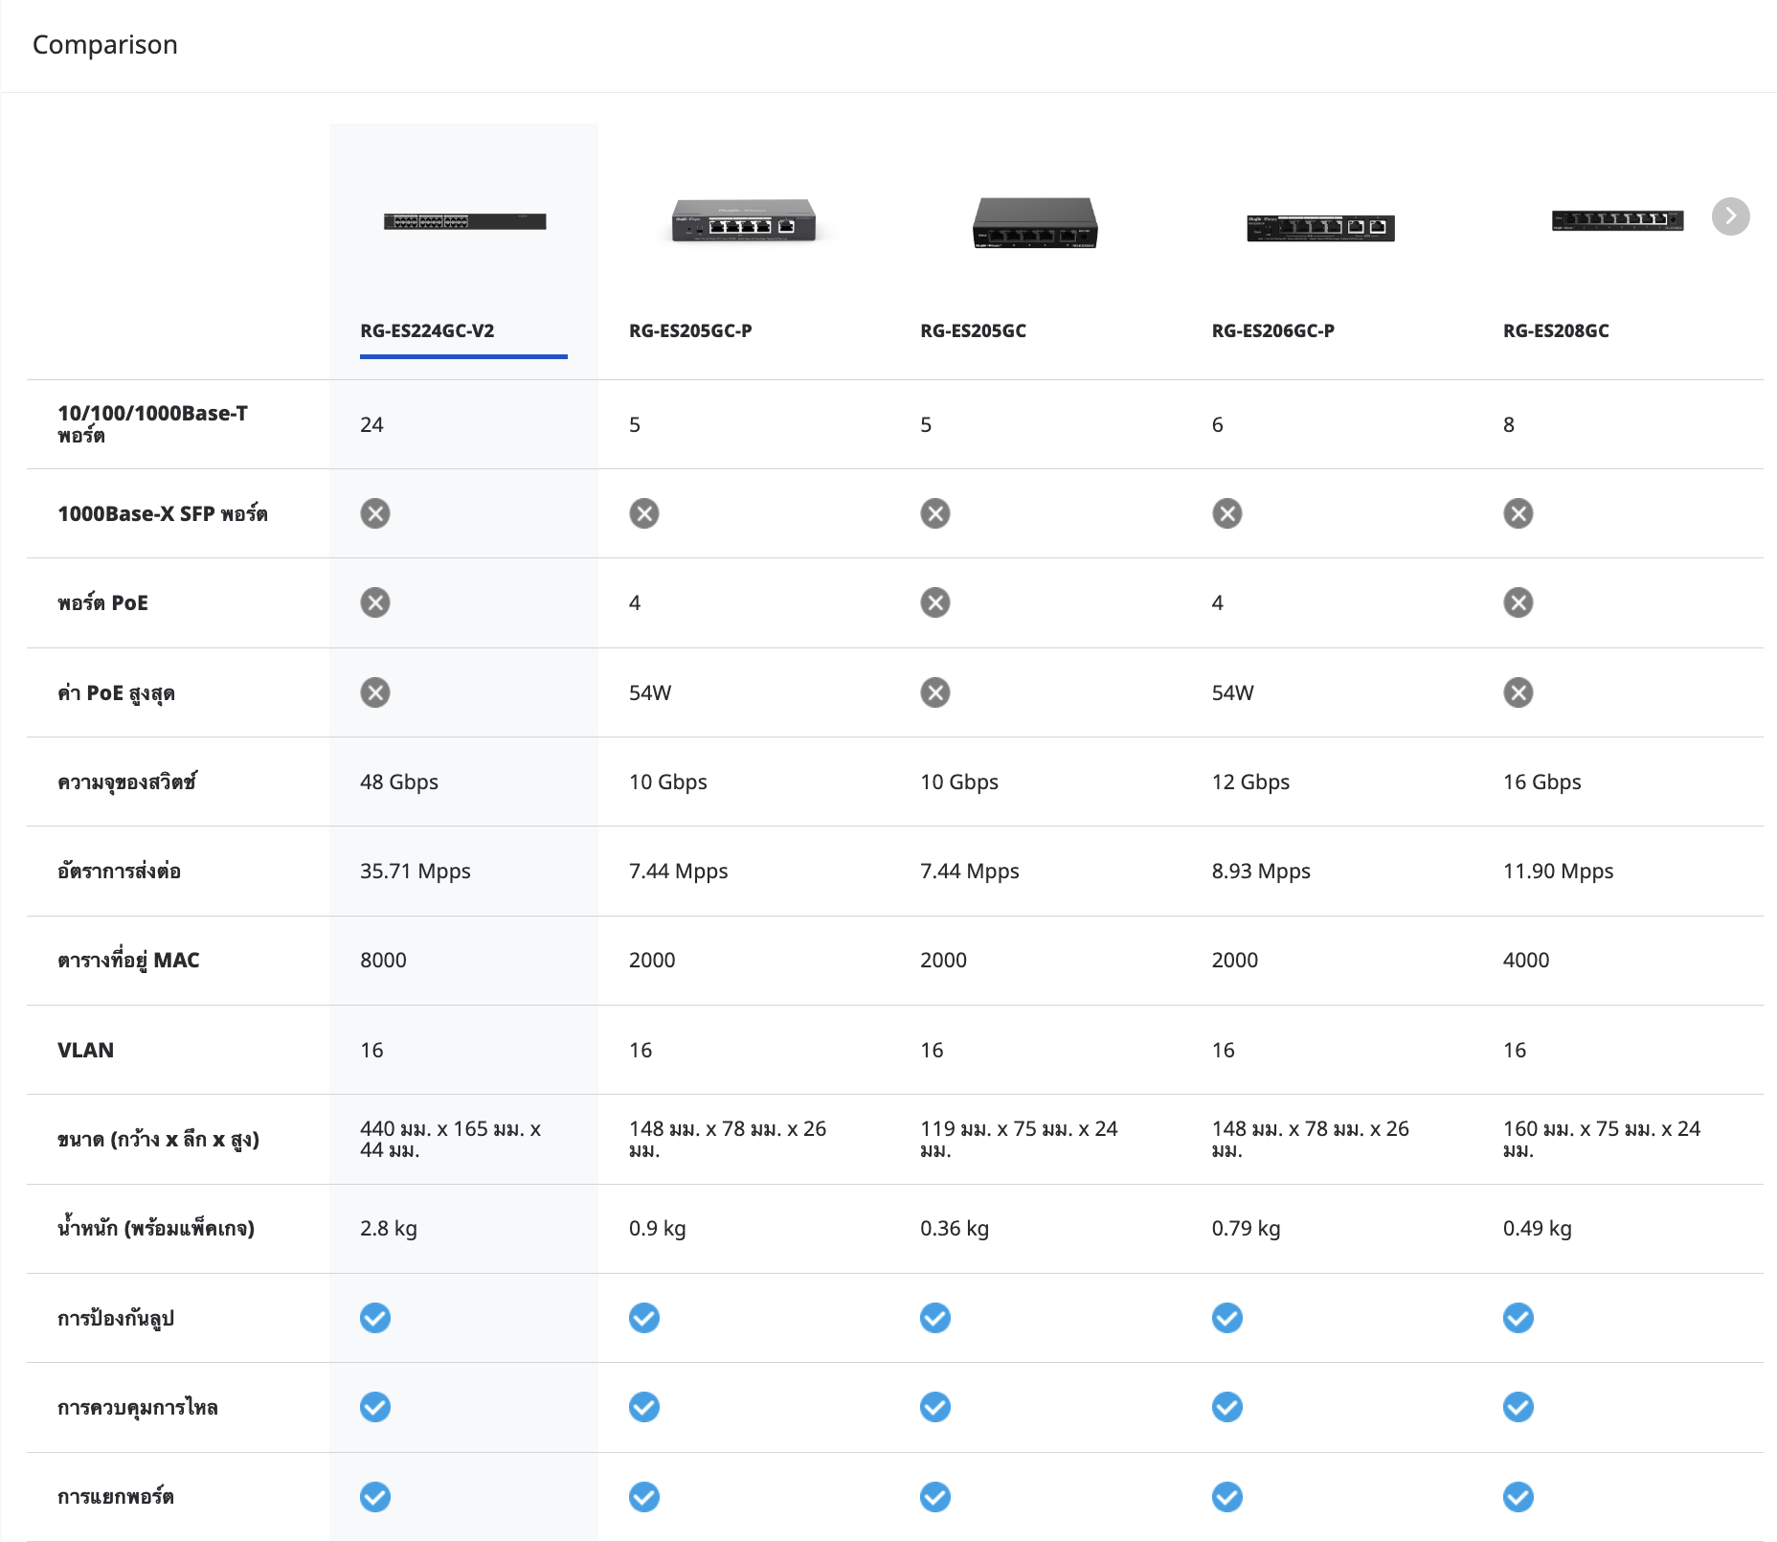Click loop protection checkmark under RG-ES224GC-V2

click(375, 1318)
